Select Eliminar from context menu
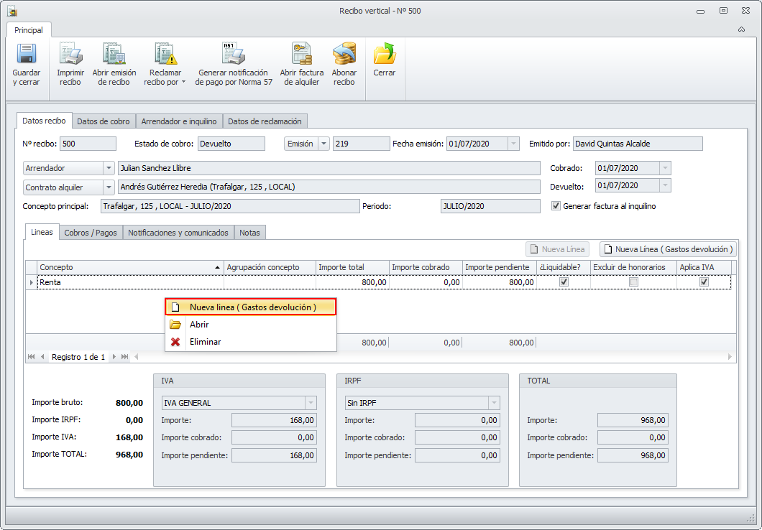The height and width of the screenshot is (530, 762). 205,342
